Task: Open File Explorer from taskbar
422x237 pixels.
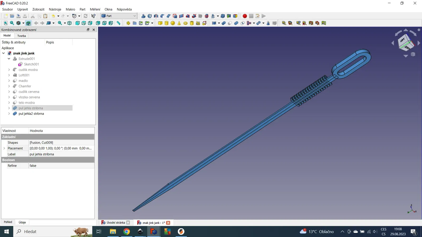Action: point(113,231)
